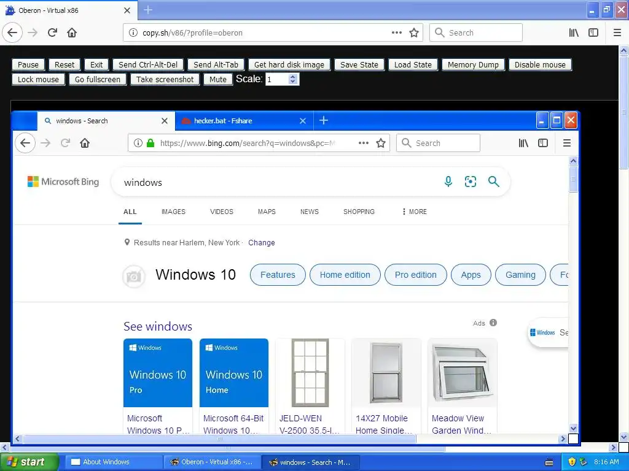Click Take screenshot button

point(165,79)
